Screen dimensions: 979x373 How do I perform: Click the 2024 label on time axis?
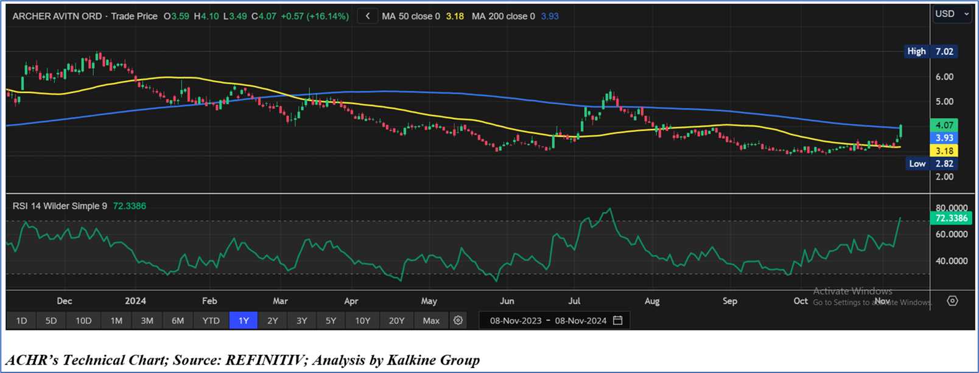coord(135,301)
